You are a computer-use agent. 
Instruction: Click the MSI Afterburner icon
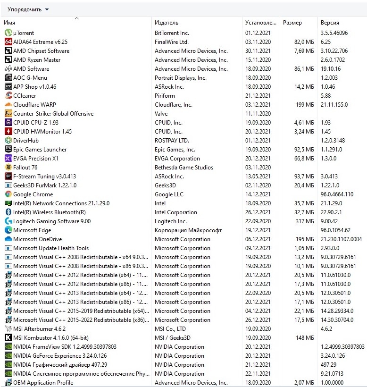(x=8, y=329)
